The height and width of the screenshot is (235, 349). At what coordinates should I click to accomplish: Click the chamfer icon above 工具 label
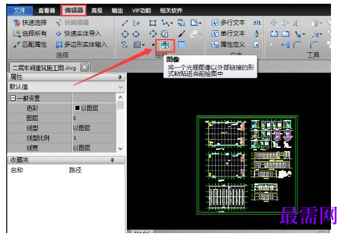[x=314, y=45]
